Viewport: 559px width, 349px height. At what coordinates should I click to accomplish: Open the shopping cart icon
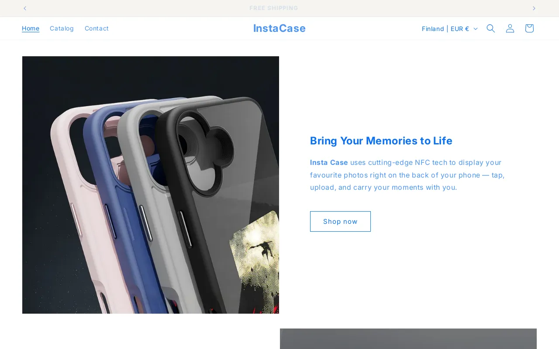click(x=529, y=28)
